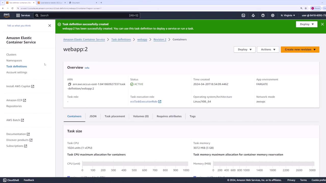The width and height of the screenshot is (326, 183).
Task: Open the Privacy footer link
Action: (x=291, y=180)
